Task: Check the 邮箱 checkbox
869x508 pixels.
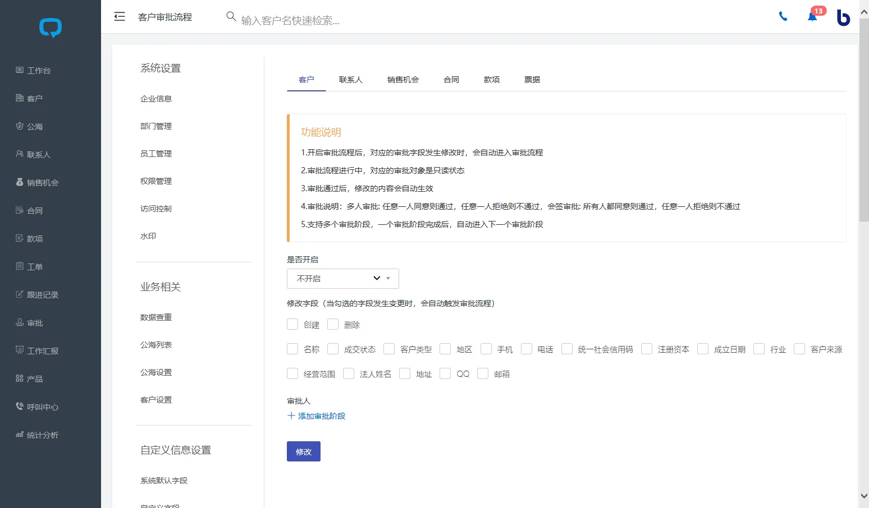Action: click(x=483, y=373)
